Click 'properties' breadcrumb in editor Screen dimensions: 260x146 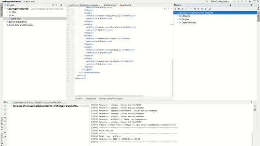pos(91,99)
